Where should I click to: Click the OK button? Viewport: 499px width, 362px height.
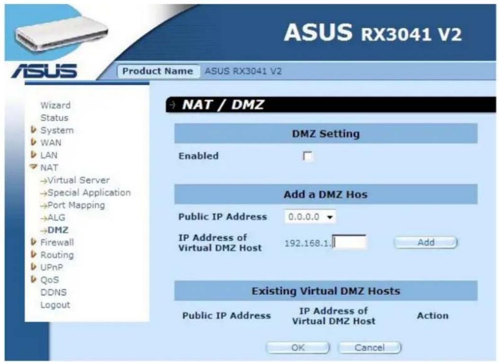(298, 347)
